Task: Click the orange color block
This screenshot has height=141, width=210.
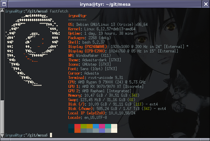Action: click(77, 131)
